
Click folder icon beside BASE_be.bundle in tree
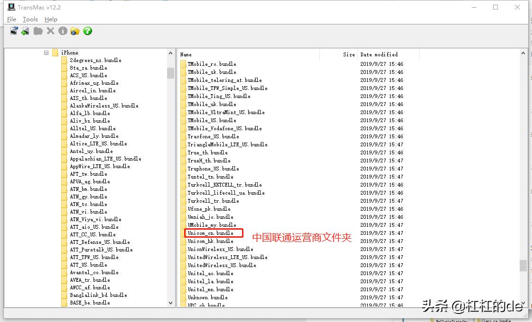(64, 303)
